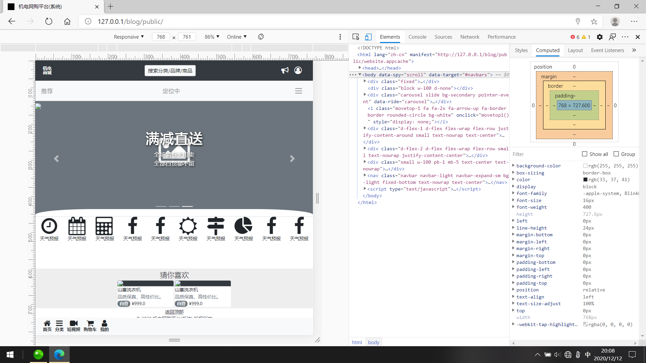Toggle the device emulation toolbar icon
The width and height of the screenshot is (646, 363).
click(x=368, y=37)
